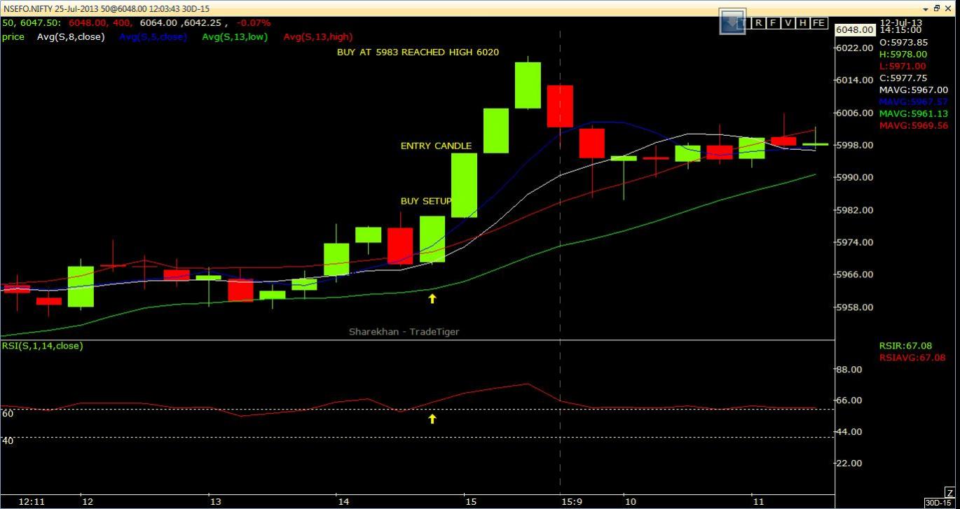This screenshot has width=960, height=509.
Task: Click the RSI(S,1,14,close) indicator label
Action: click(x=42, y=346)
